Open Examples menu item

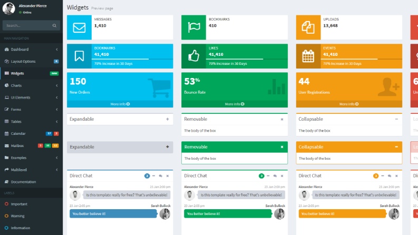tap(32, 158)
